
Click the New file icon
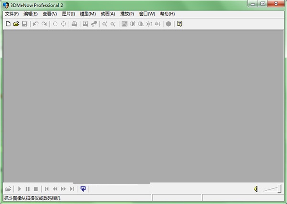(x=8, y=24)
